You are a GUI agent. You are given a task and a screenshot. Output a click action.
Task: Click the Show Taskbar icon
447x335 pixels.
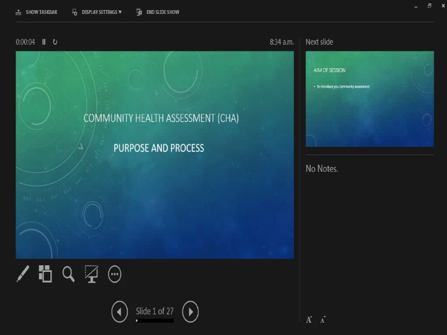18,11
